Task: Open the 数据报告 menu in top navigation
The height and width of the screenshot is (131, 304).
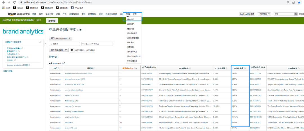Action: click(92, 14)
